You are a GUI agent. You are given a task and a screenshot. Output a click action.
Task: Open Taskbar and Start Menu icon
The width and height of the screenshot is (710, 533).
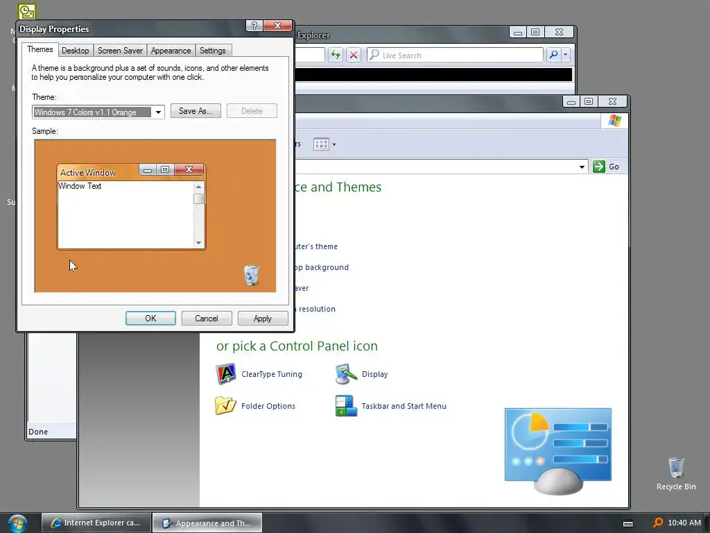pos(346,405)
